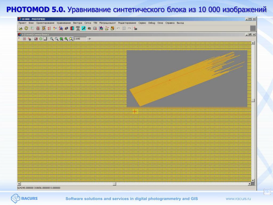Click status bar coordinates 624248.000000 318656.000000

click(x=39, y=188)
